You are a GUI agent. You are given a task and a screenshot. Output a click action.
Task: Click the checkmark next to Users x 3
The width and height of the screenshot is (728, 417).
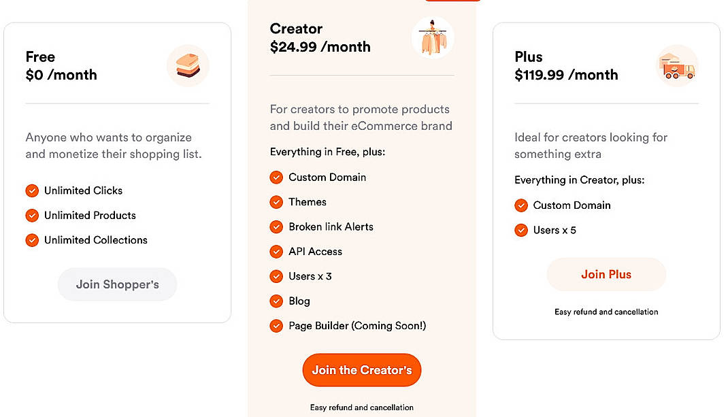tap(276, 276)
